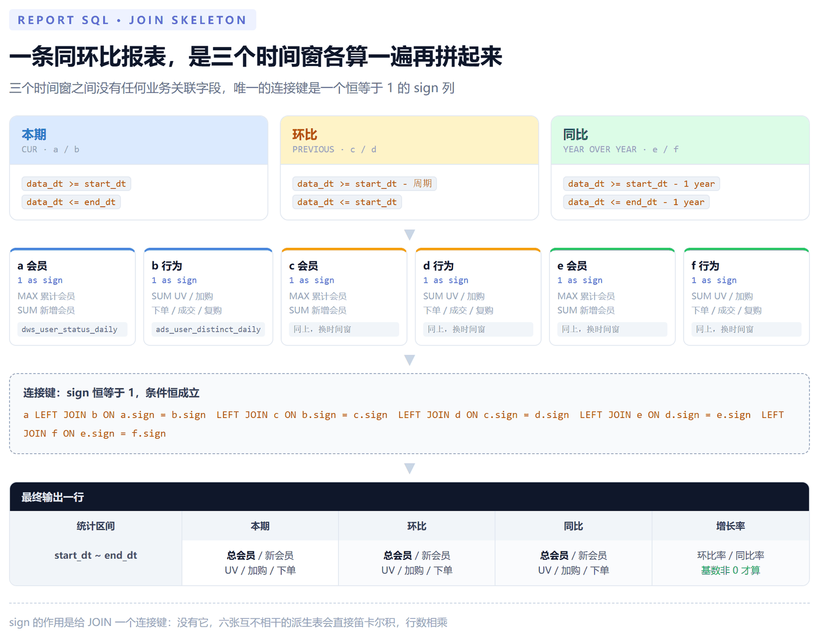Click the subtitle starting with 三个时间窗之间
Screen dimensions: 819x638
pos(232,88)
